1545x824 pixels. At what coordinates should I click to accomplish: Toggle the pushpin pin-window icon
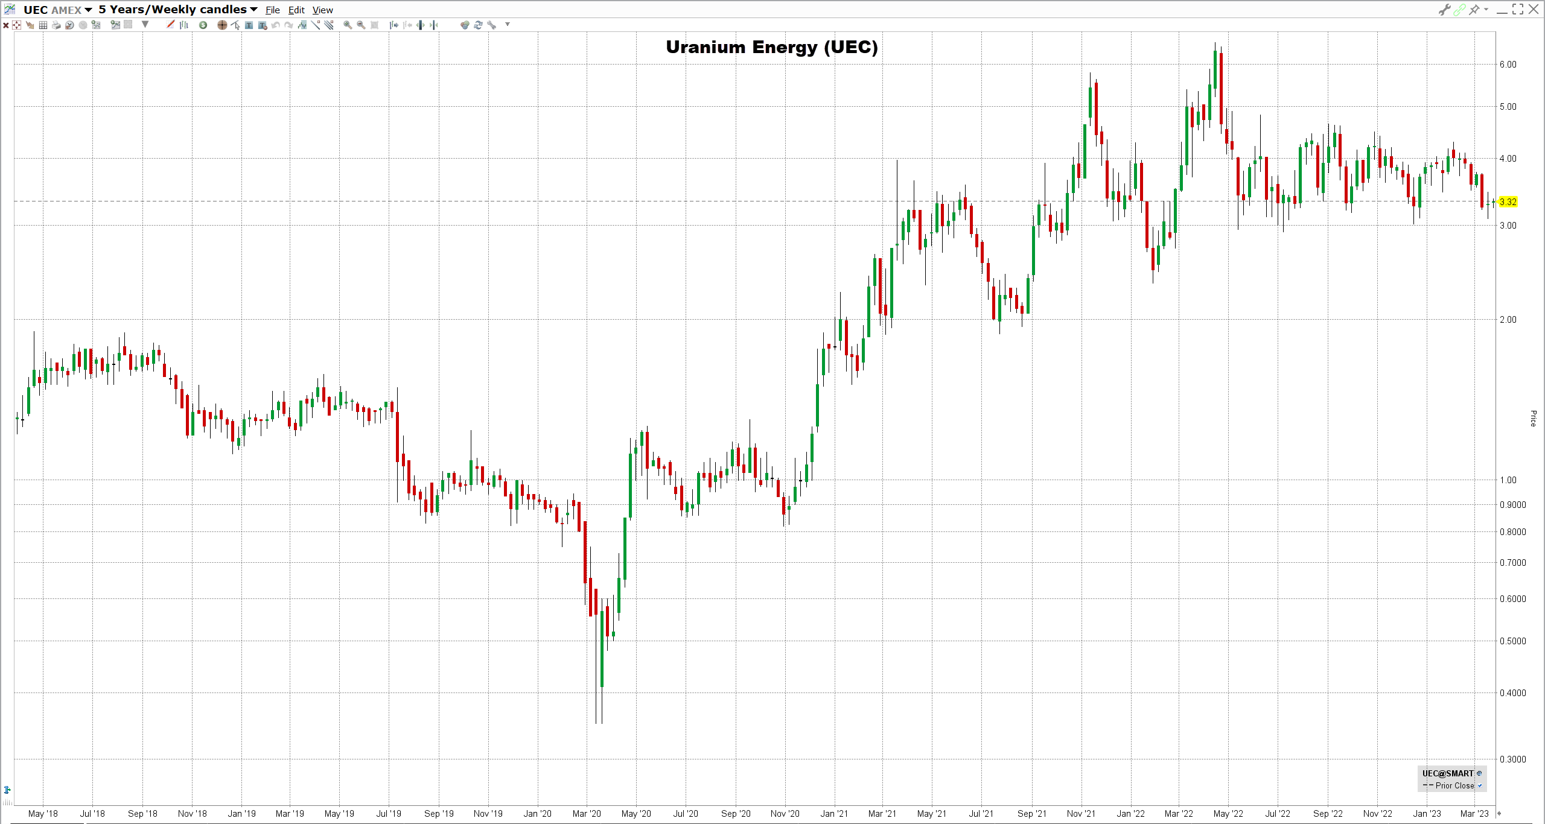pyautogui.click(x=1474, y=10)
